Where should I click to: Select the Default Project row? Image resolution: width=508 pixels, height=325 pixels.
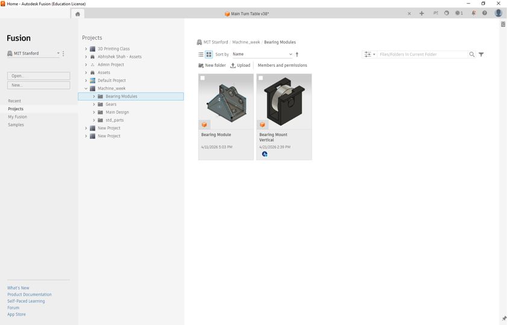[111, 81]
